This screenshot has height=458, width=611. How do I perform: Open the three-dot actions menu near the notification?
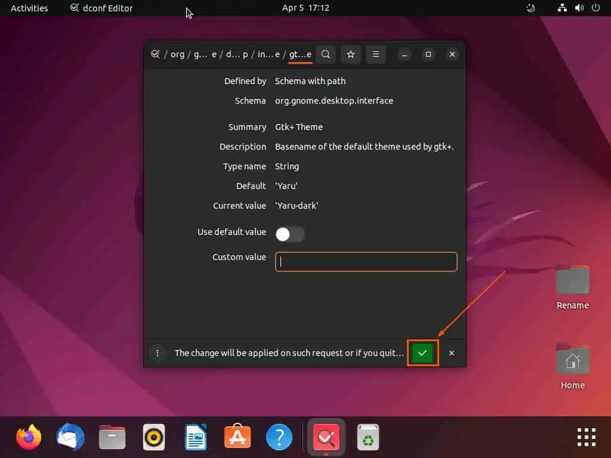(x=157, y=352)
